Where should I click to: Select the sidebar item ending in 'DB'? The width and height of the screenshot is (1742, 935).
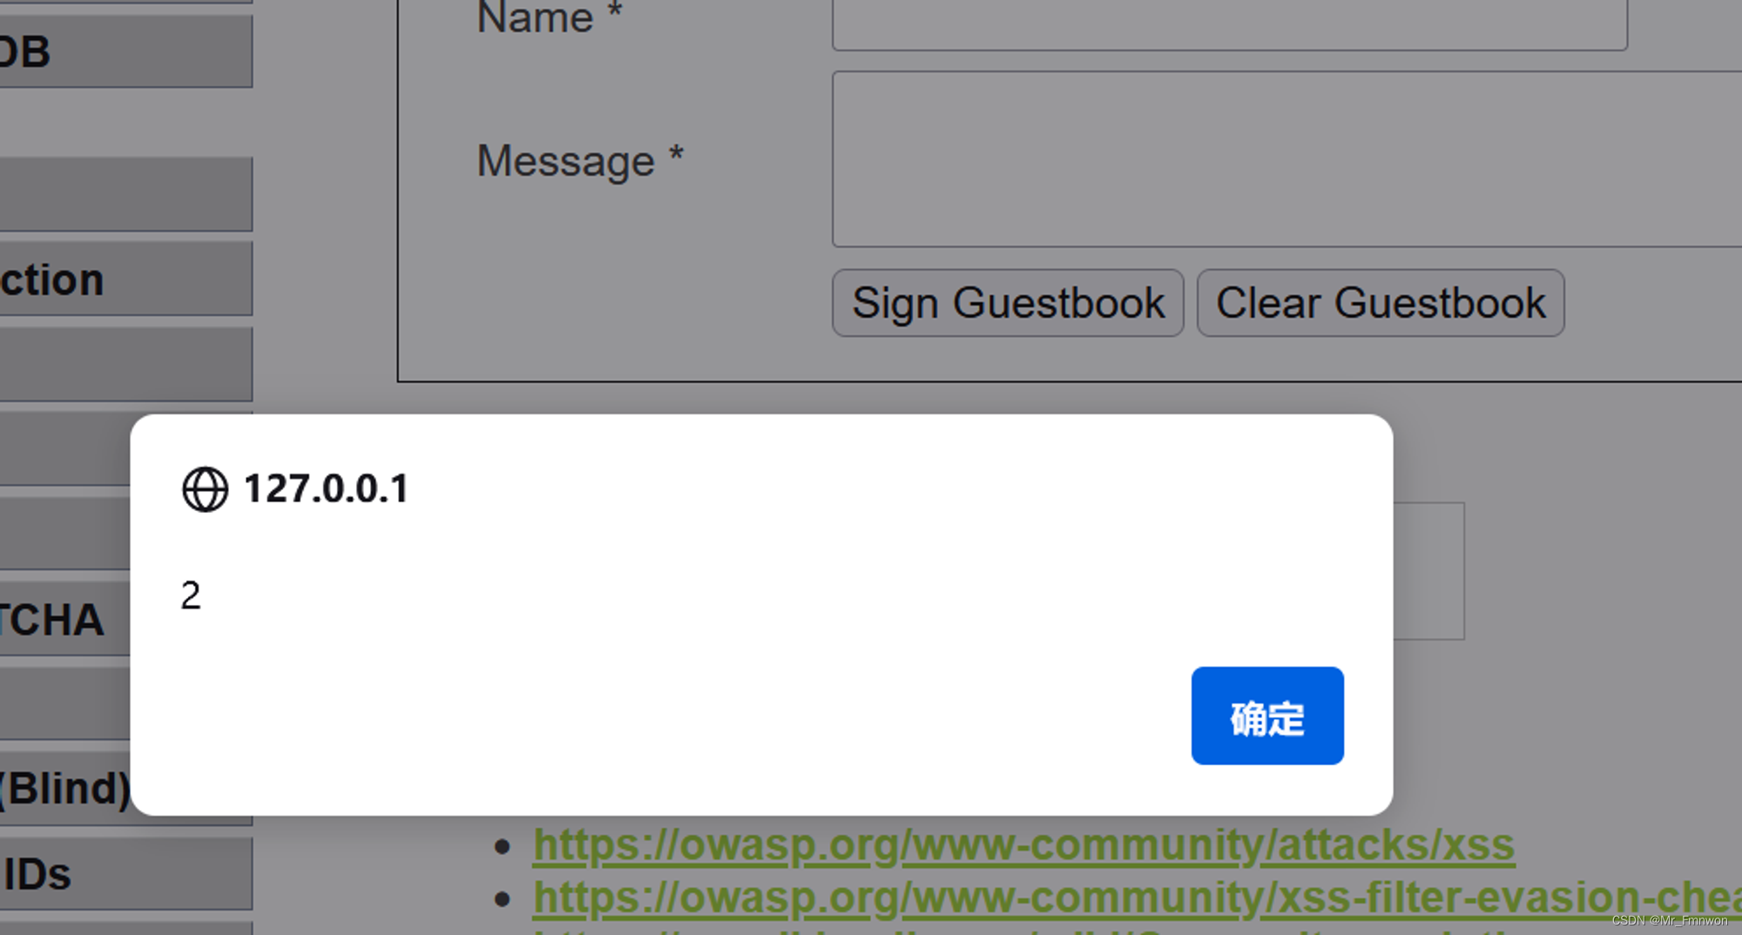point(126,51)
